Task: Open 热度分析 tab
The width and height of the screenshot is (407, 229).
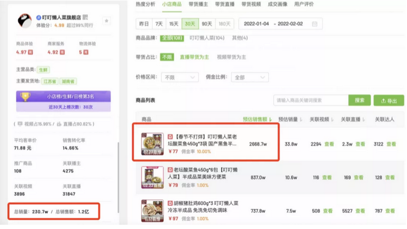Action: (146, 4)
